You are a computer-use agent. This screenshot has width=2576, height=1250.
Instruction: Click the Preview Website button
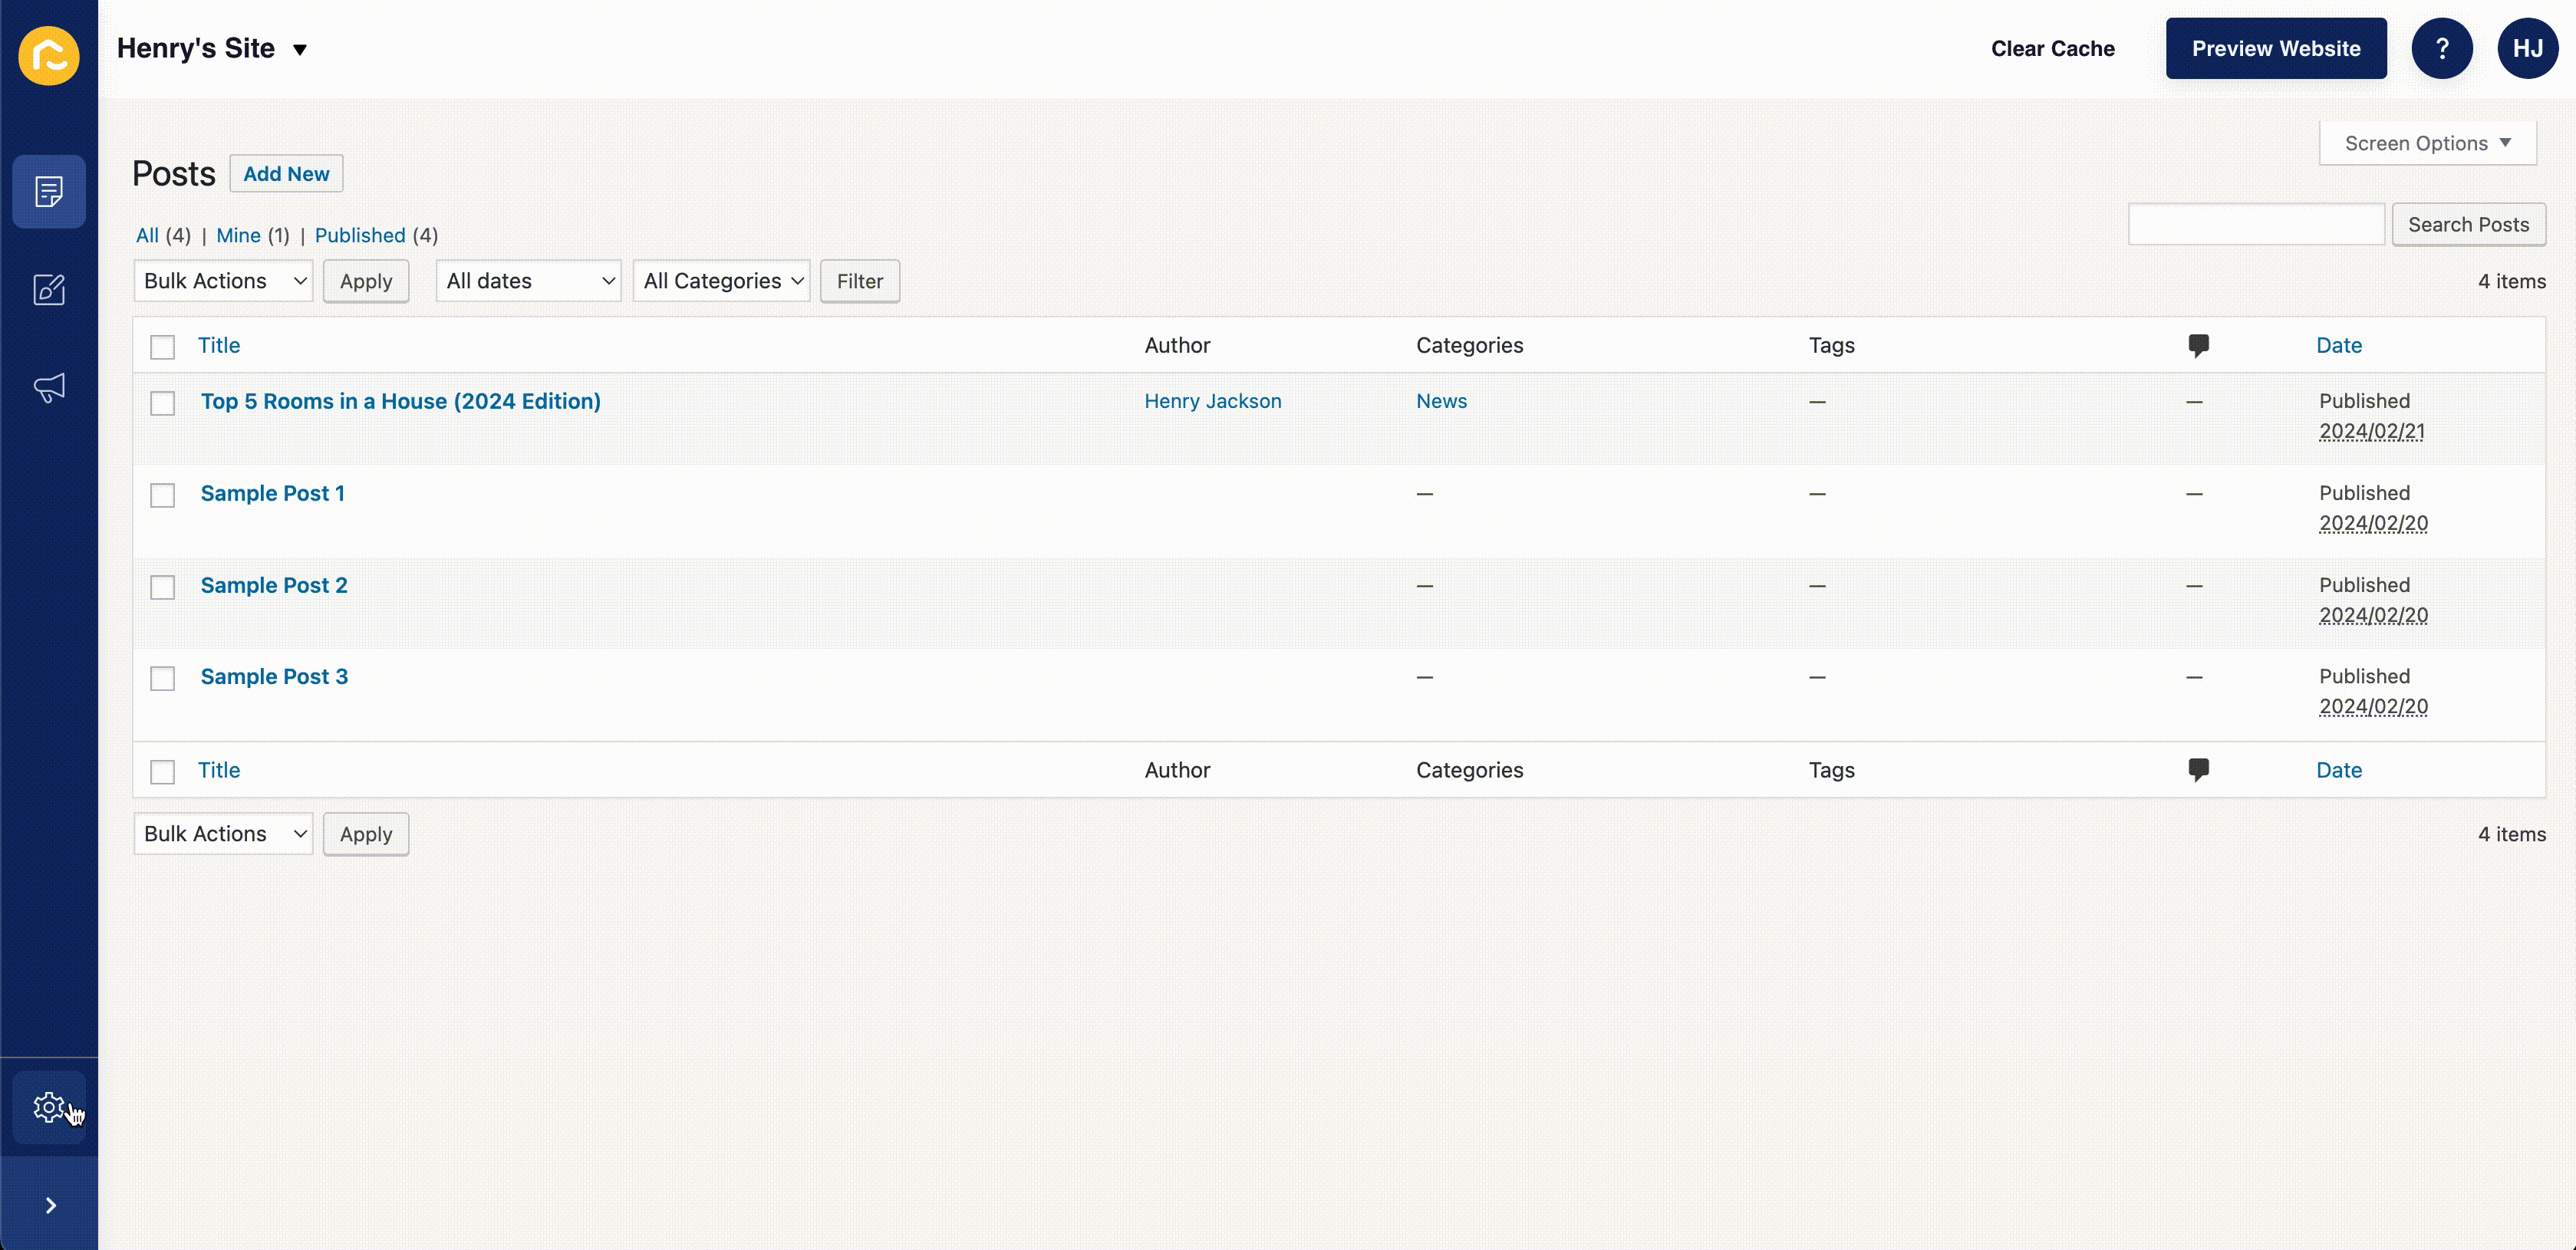pyautogui.click(x=2275, y=48)
